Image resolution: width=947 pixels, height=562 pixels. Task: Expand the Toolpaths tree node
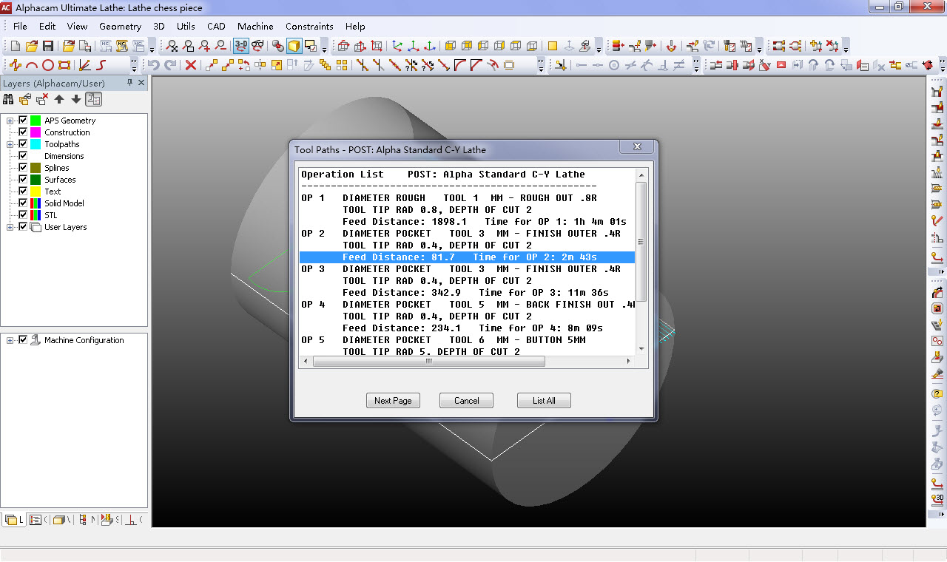[x=10, y=144]
